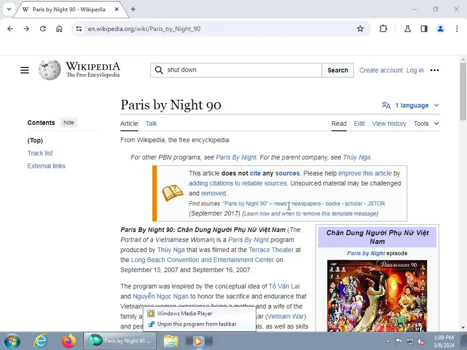Open the network tray icon
Screen dimensions: 467x350
pyautogui.click(x=410, y=341)
